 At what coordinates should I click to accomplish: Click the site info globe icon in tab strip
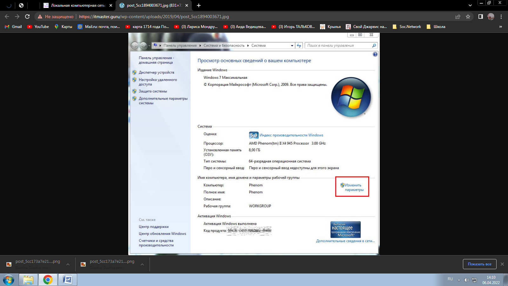tap(21, 5)
